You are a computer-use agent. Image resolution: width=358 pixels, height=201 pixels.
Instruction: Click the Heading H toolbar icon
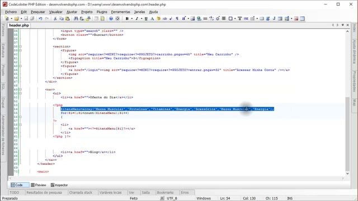(183, 18)
